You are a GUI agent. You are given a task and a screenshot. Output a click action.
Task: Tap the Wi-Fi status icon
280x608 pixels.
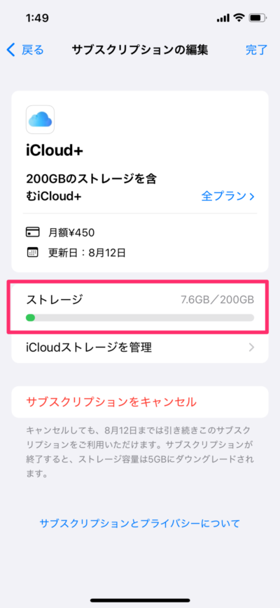(239, 18)
